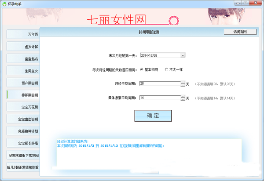Open the 虚岁计算 sidebar tab
The width and height of the screenshot is (264, 181).
point(23,47)
